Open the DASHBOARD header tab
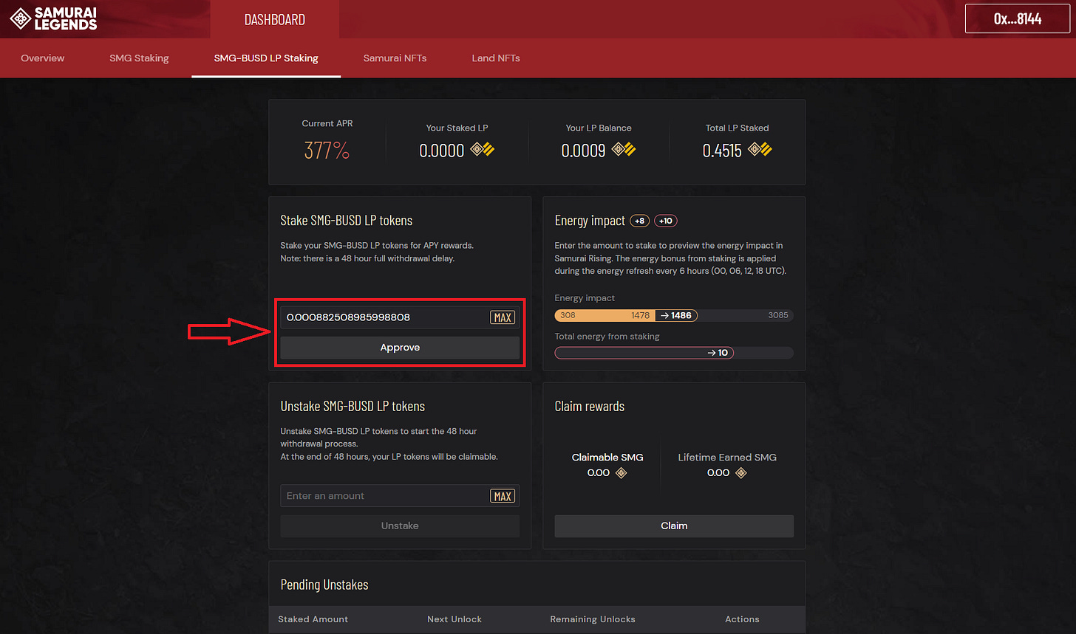Image resolution: width=1076 pixels, height=634 pixels. (275, 19)
